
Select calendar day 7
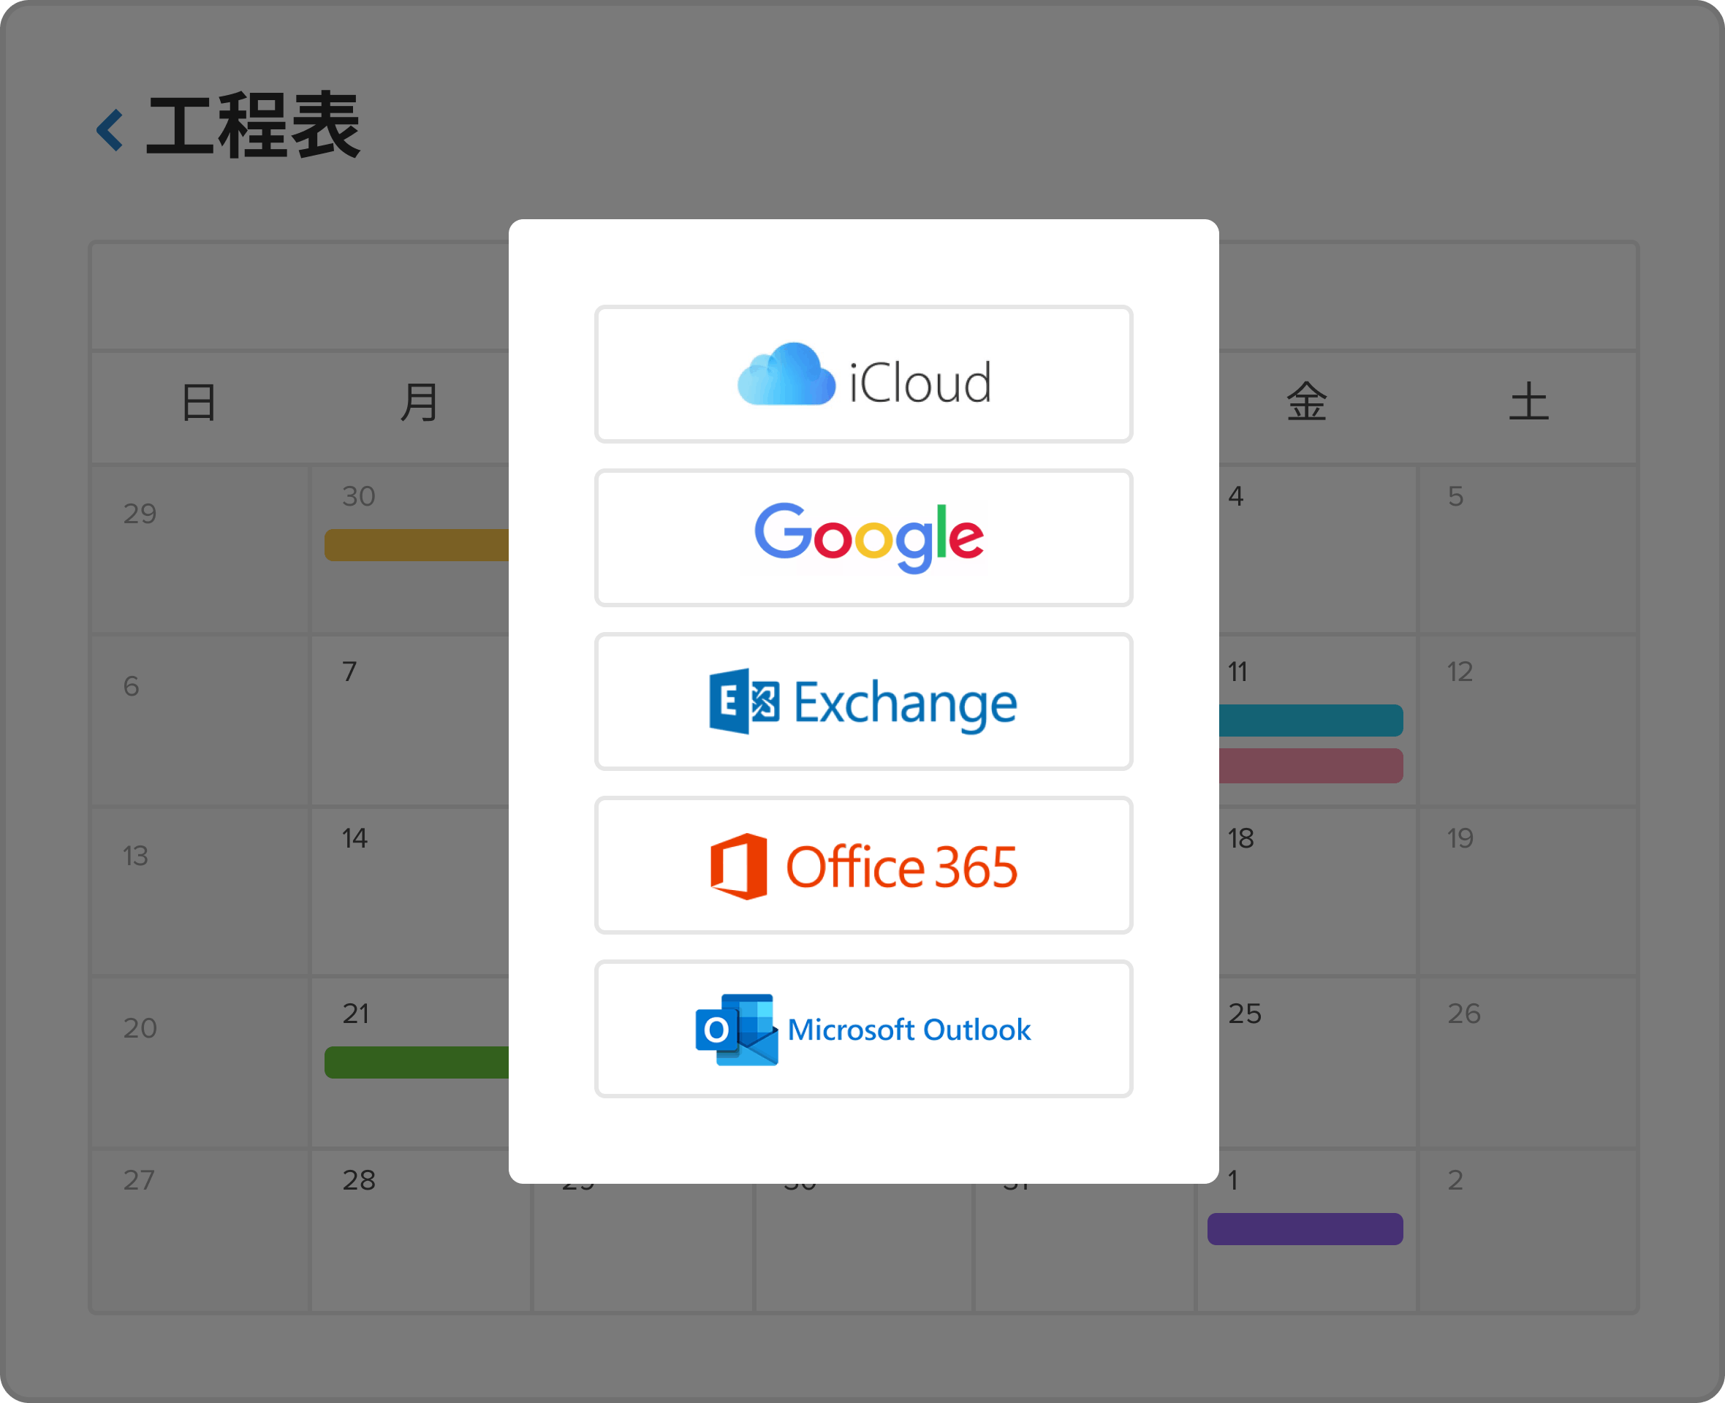pyautogui.click(x=349, y=671)
